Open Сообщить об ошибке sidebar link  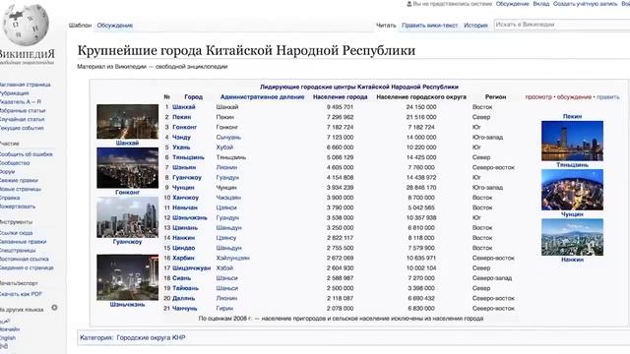coord(27,154)
